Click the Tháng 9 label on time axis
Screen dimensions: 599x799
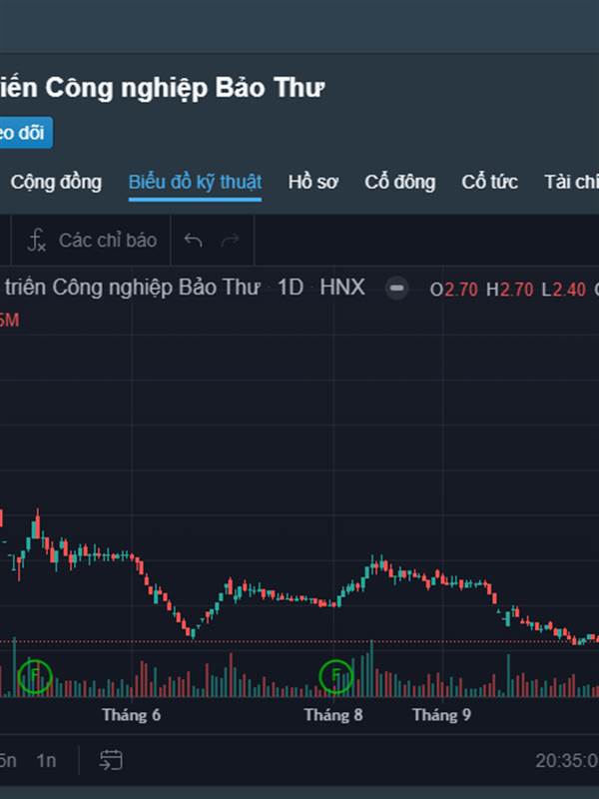coord(441,715)
